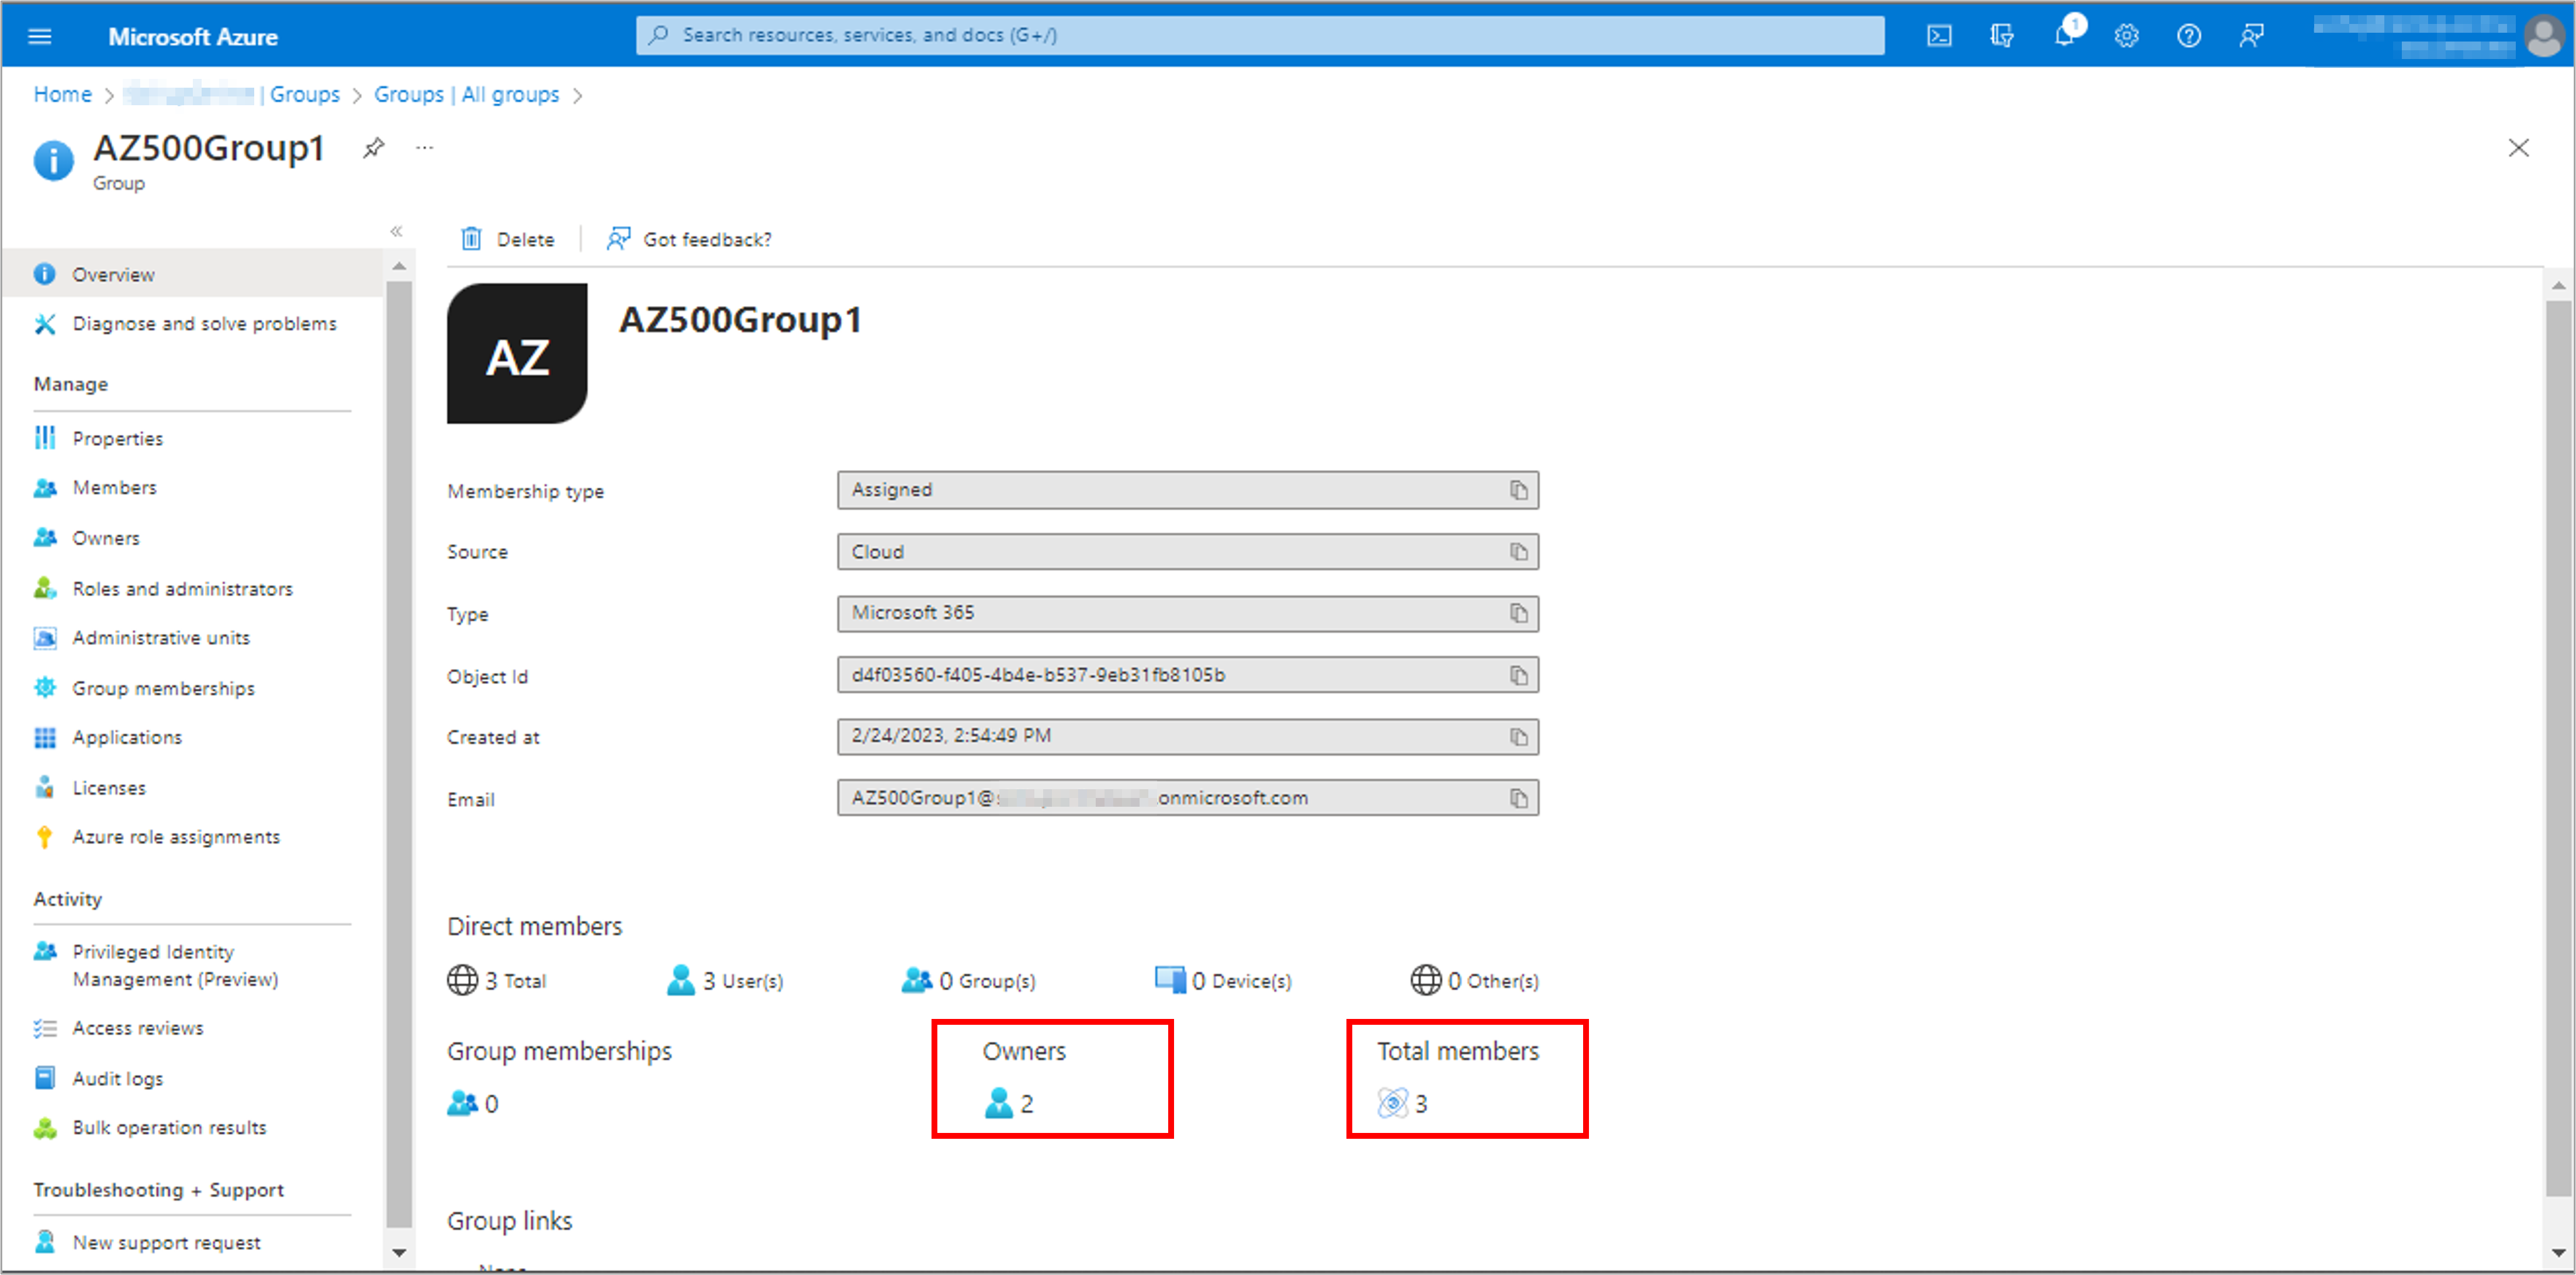Go to Home in the breadcrumb
This screenshot has width=2576, height=1275.
tap(62, 94)
